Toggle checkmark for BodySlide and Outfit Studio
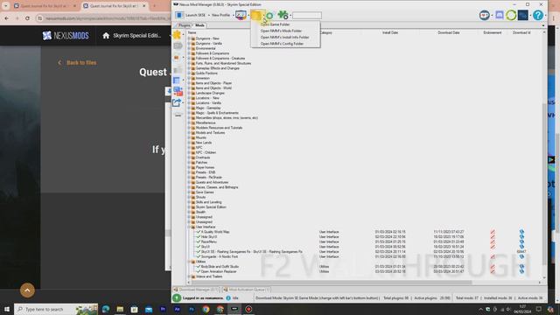560x315 pixels. tap(199, 267)
